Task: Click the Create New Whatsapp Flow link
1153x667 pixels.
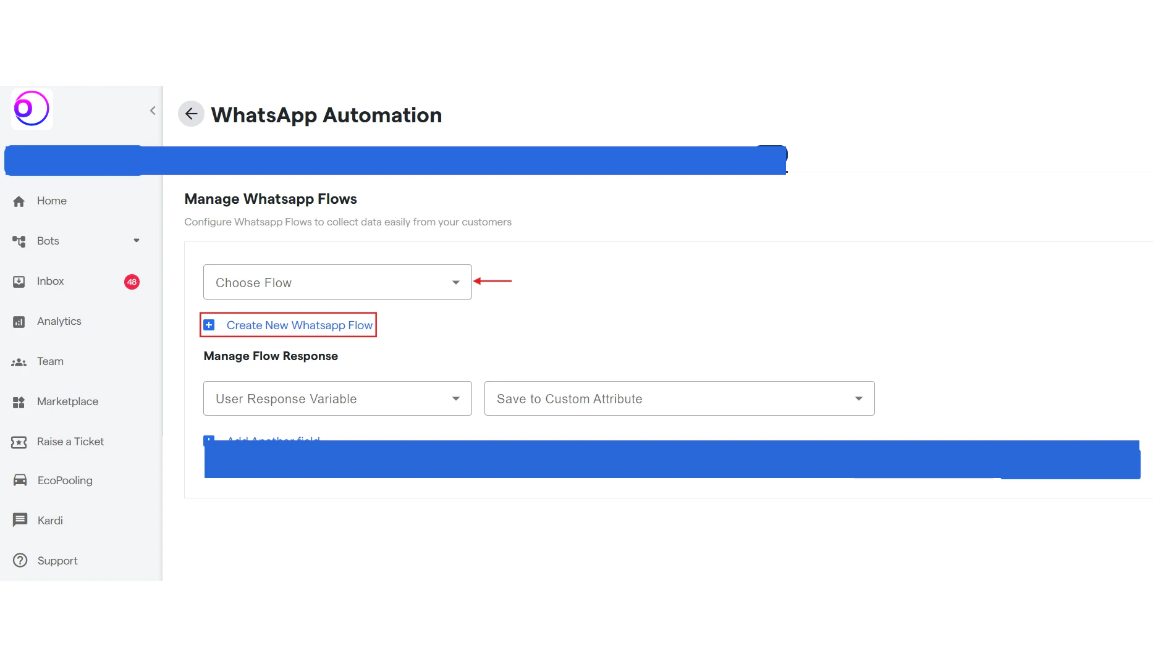Action: point(300,325)
